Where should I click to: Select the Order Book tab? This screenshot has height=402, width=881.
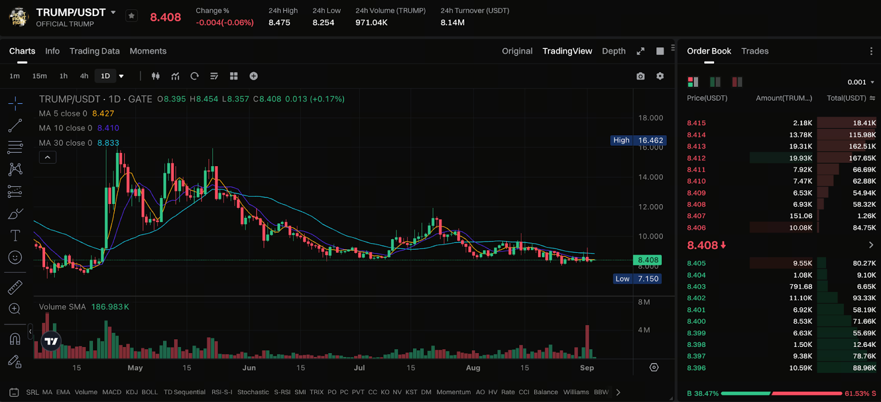[x=709, y=51]
